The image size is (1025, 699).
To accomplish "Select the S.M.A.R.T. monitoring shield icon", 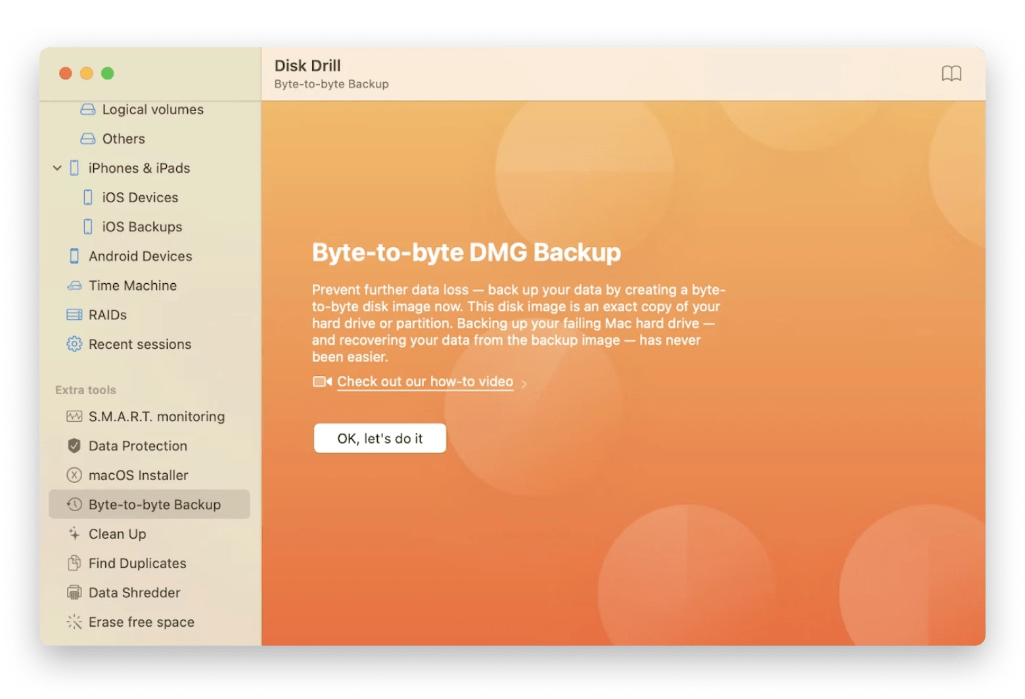I will pos(74,416).
